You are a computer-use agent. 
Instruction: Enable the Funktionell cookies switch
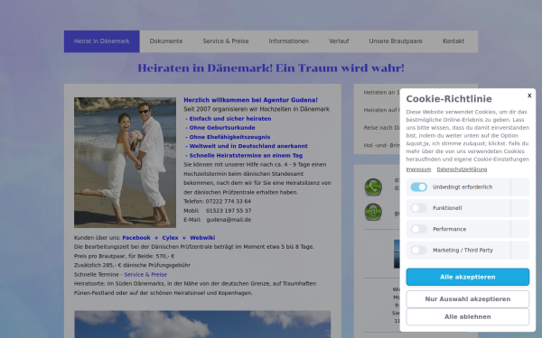[418, 208]
